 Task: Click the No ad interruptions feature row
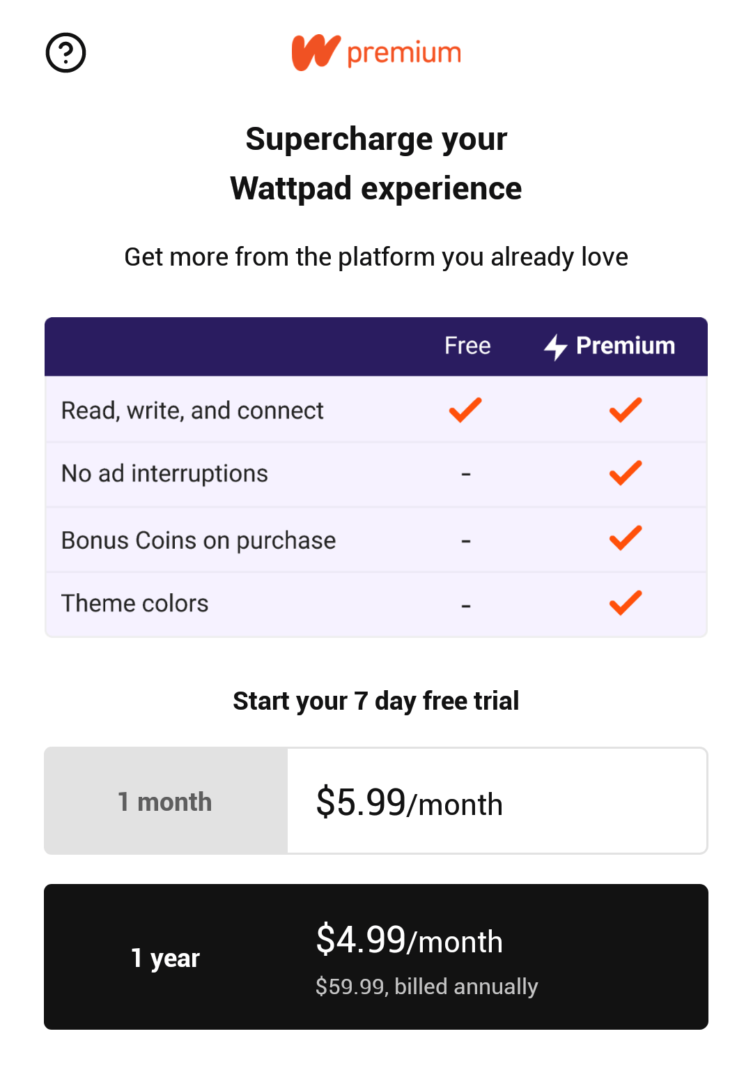pos(165,474)
